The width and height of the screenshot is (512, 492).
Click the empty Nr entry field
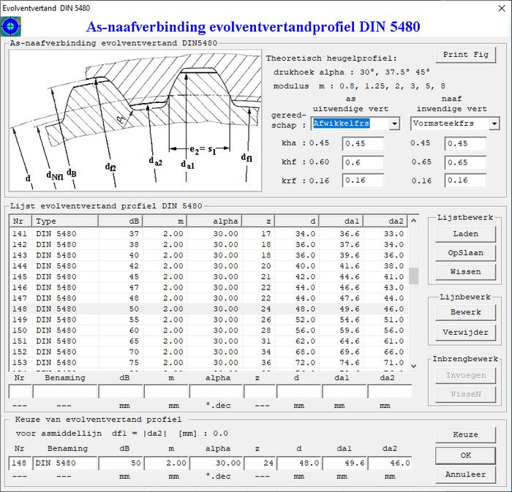(20, 392)
